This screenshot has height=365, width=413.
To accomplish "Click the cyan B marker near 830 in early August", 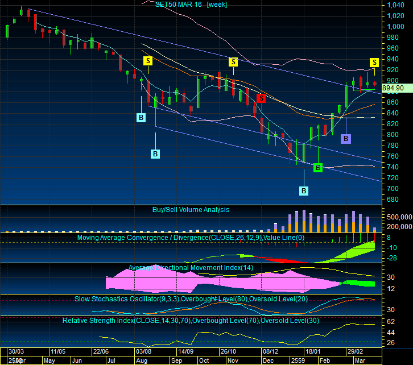I will pyautogui.click(x=141, y=118).
